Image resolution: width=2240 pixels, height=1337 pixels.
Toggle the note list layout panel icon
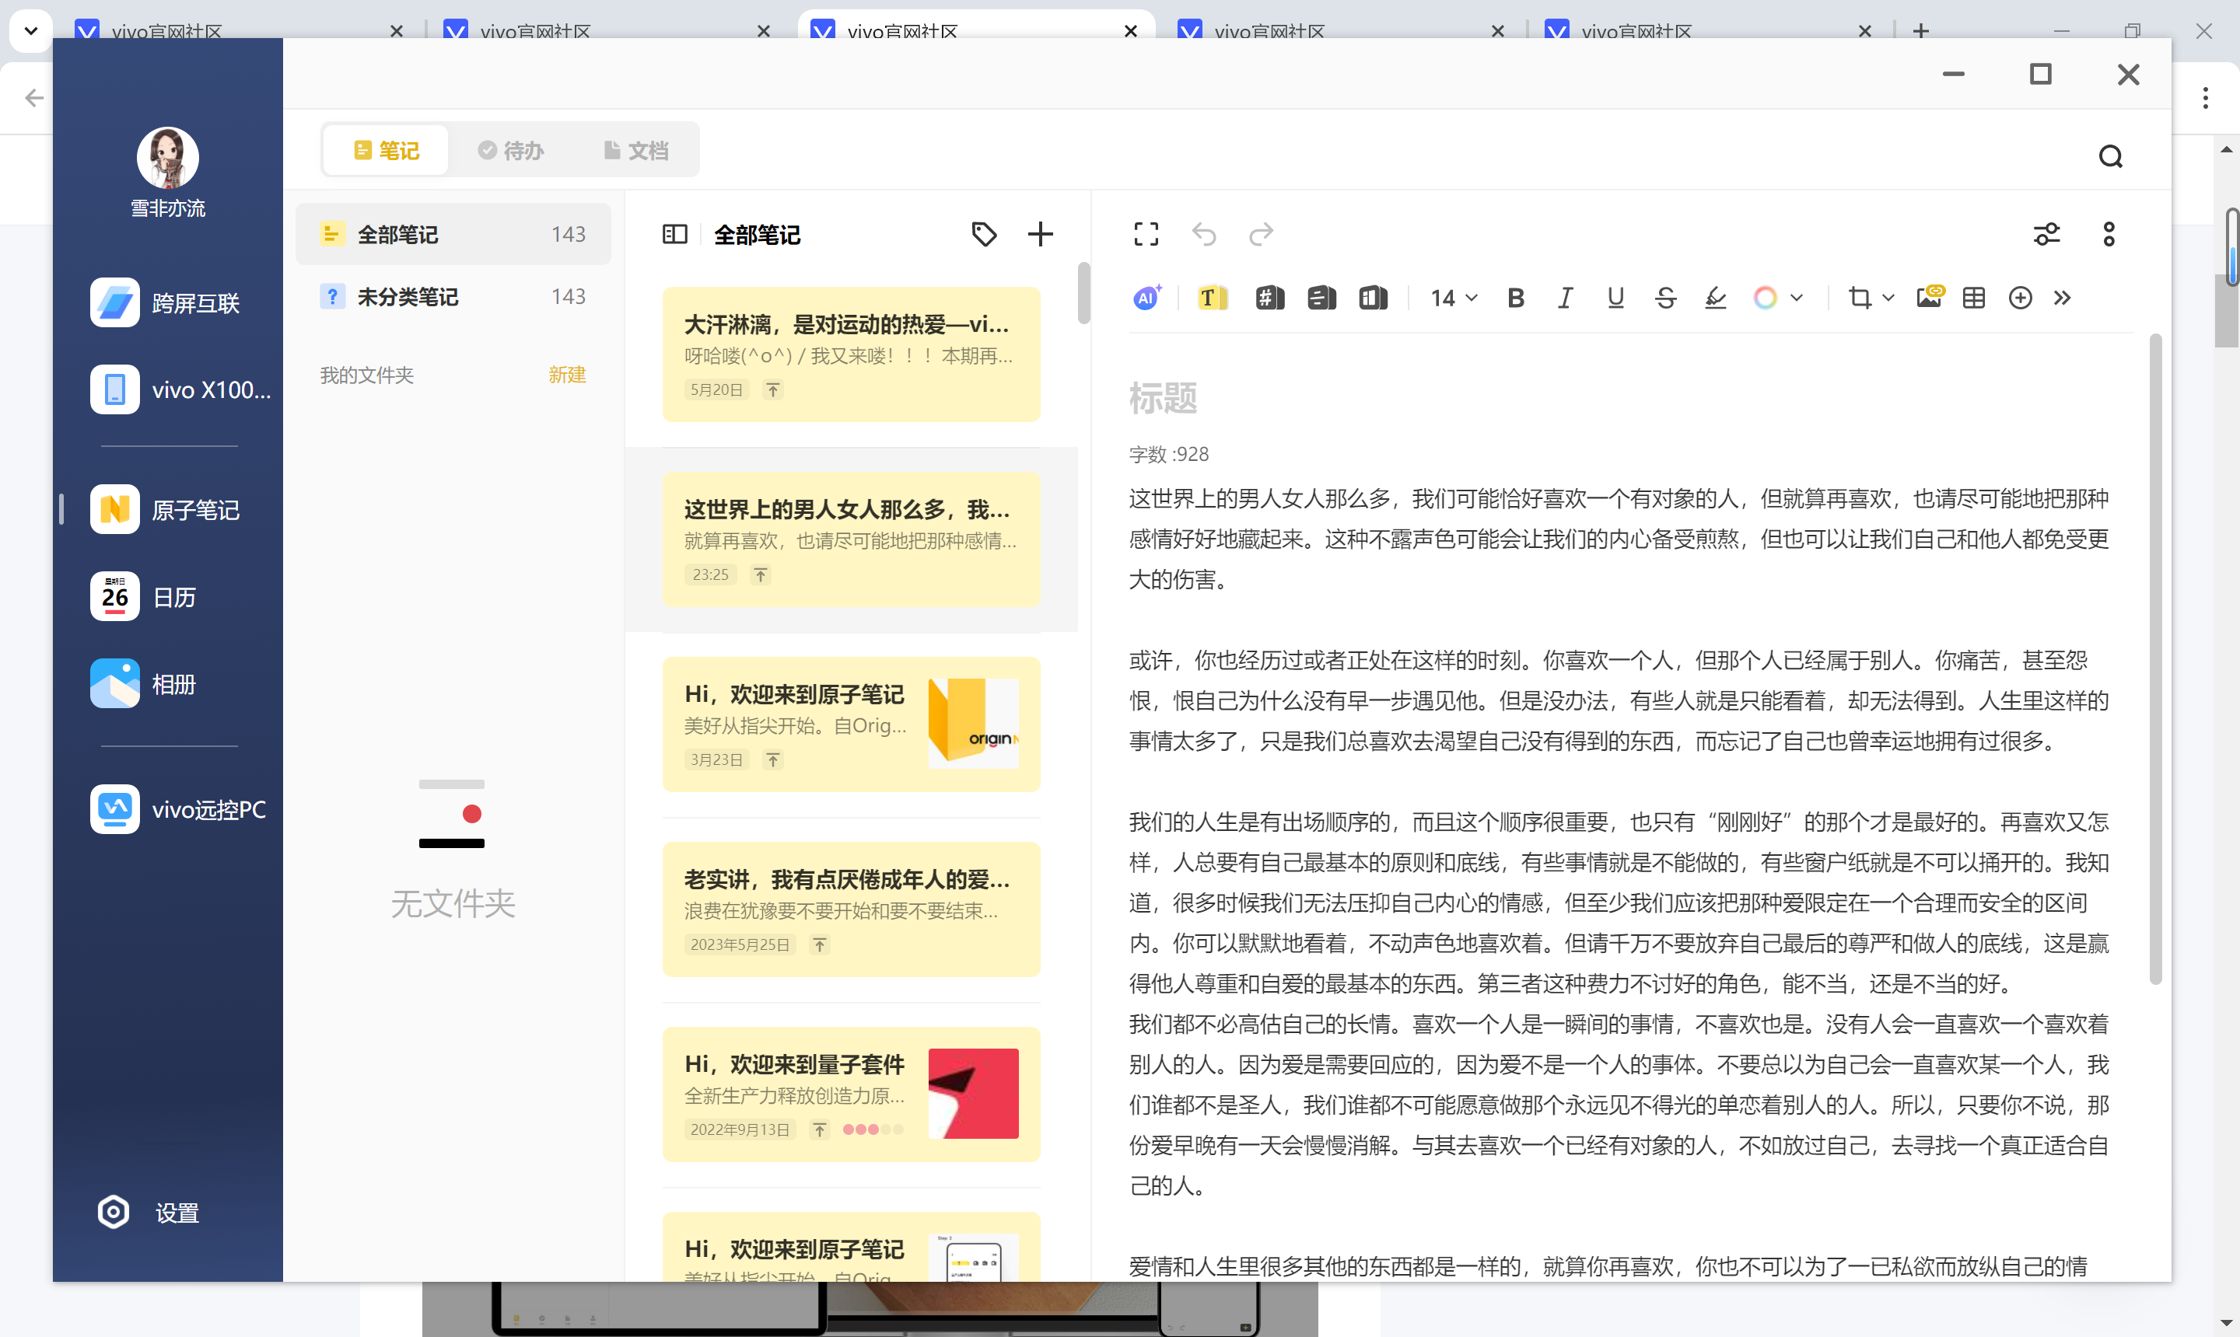click(674, 234)
